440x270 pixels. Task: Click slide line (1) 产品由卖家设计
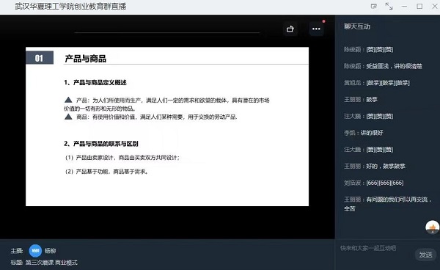point(122,158)
